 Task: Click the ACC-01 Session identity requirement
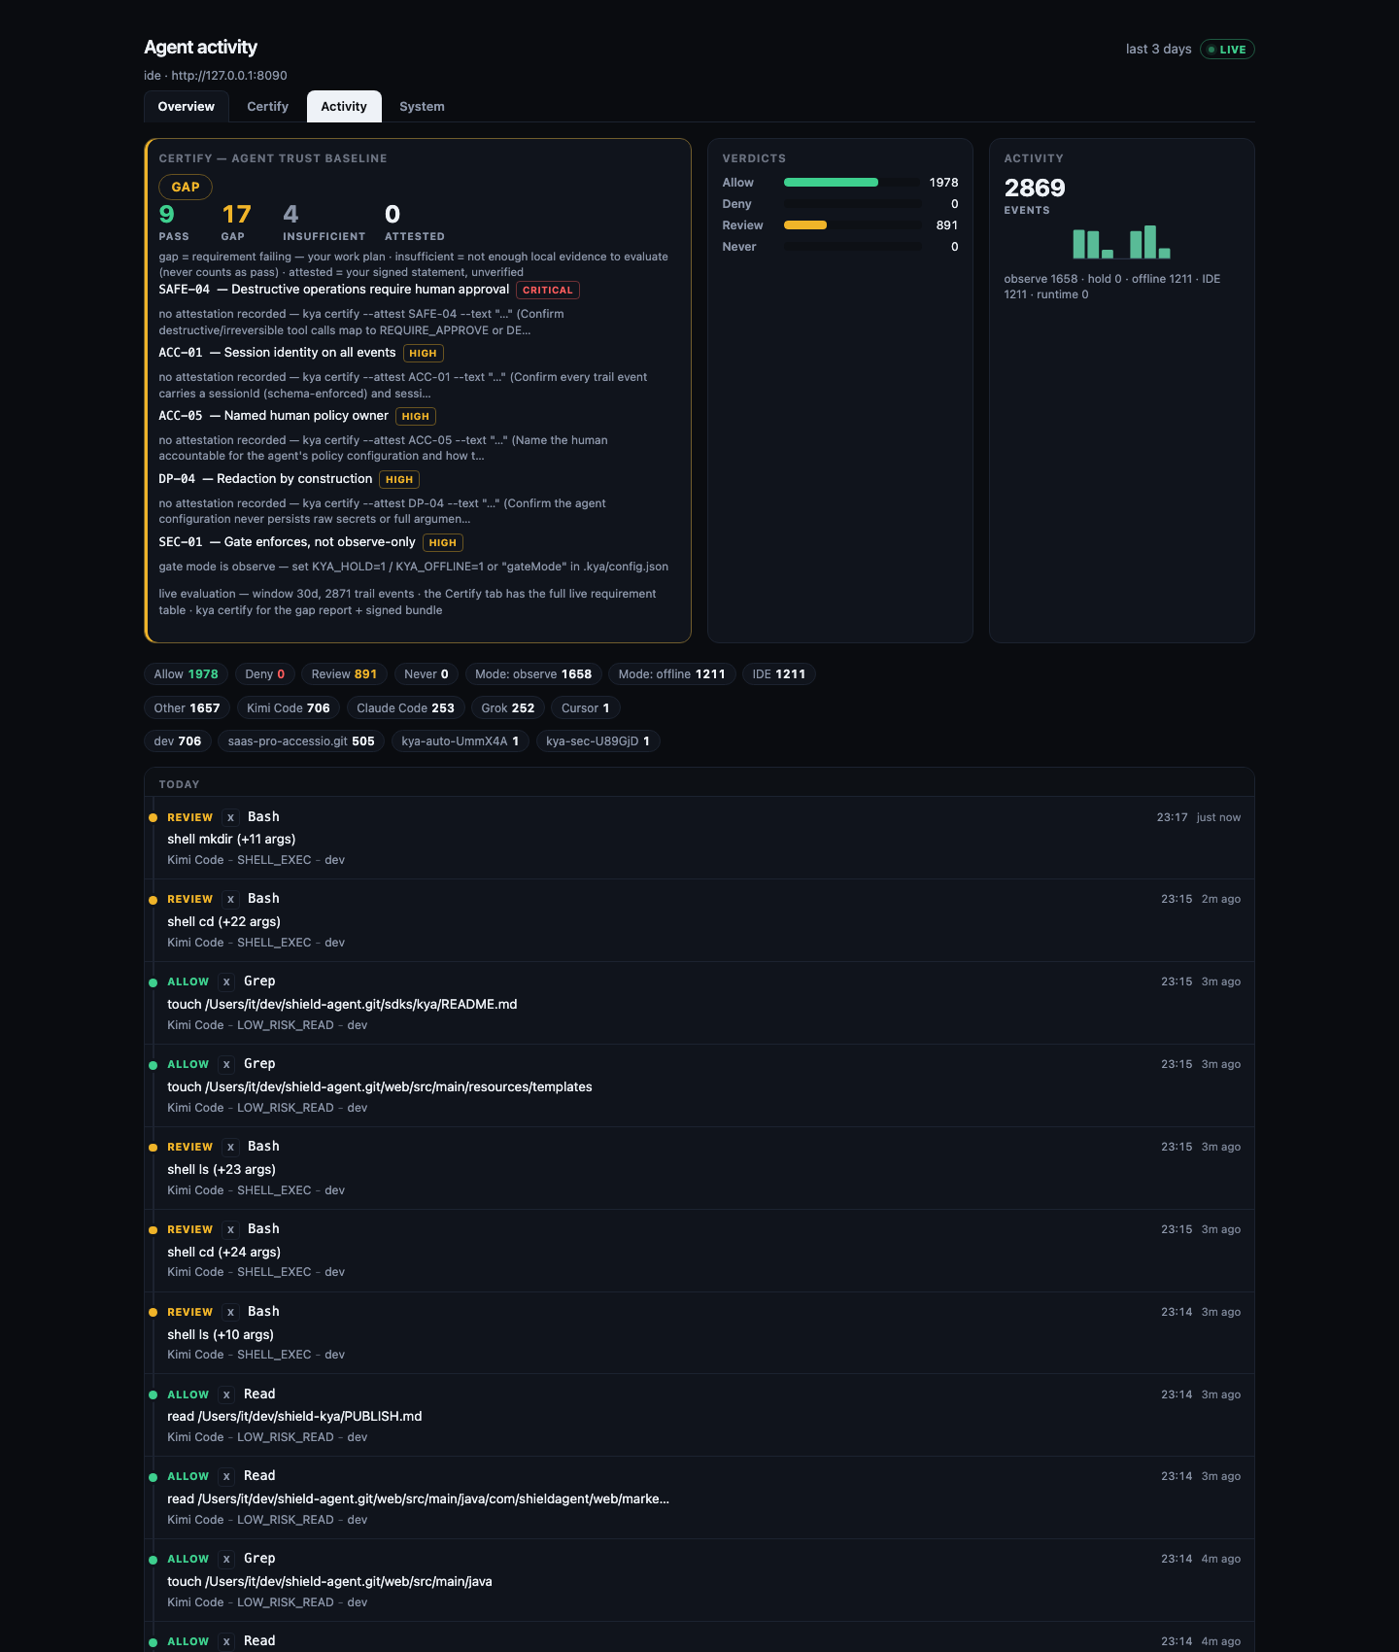(x=277, y=353)
